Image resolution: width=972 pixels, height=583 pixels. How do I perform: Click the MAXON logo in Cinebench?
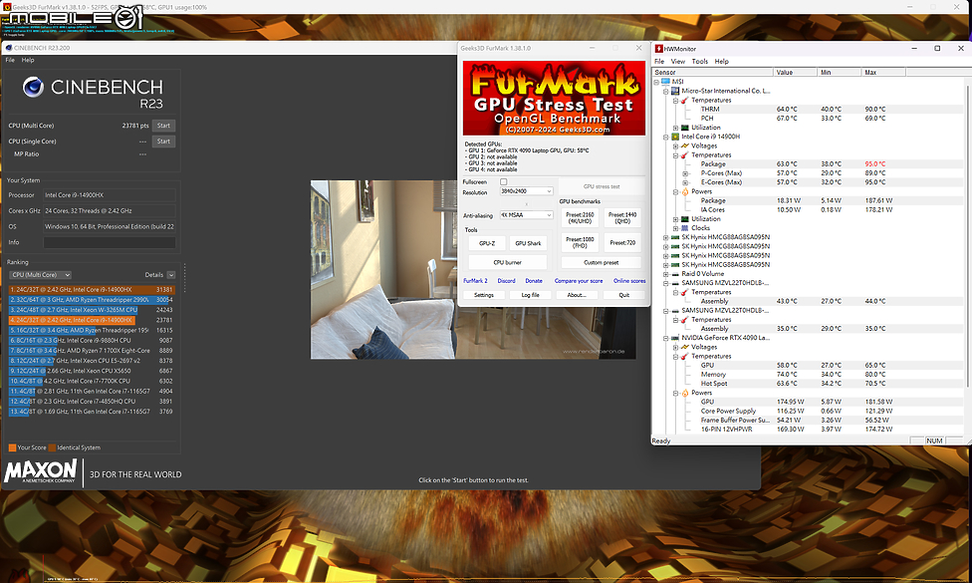[x=41, y=471]
